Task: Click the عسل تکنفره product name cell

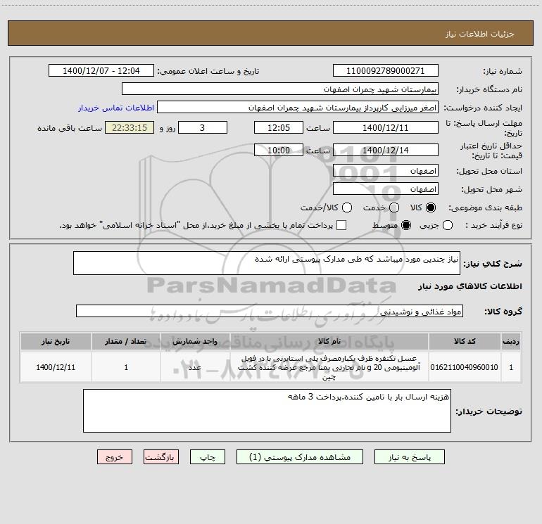Action: (329, 368)
